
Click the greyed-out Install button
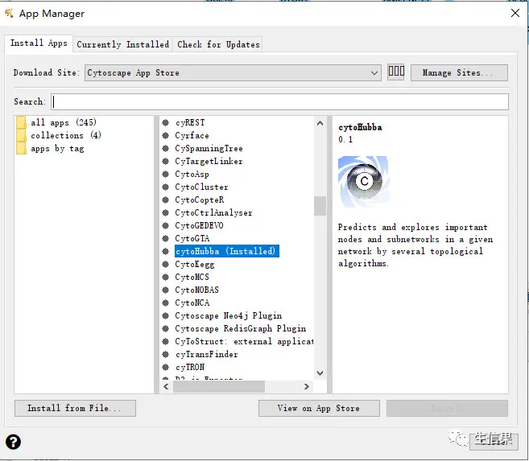[x=448, y=408]
